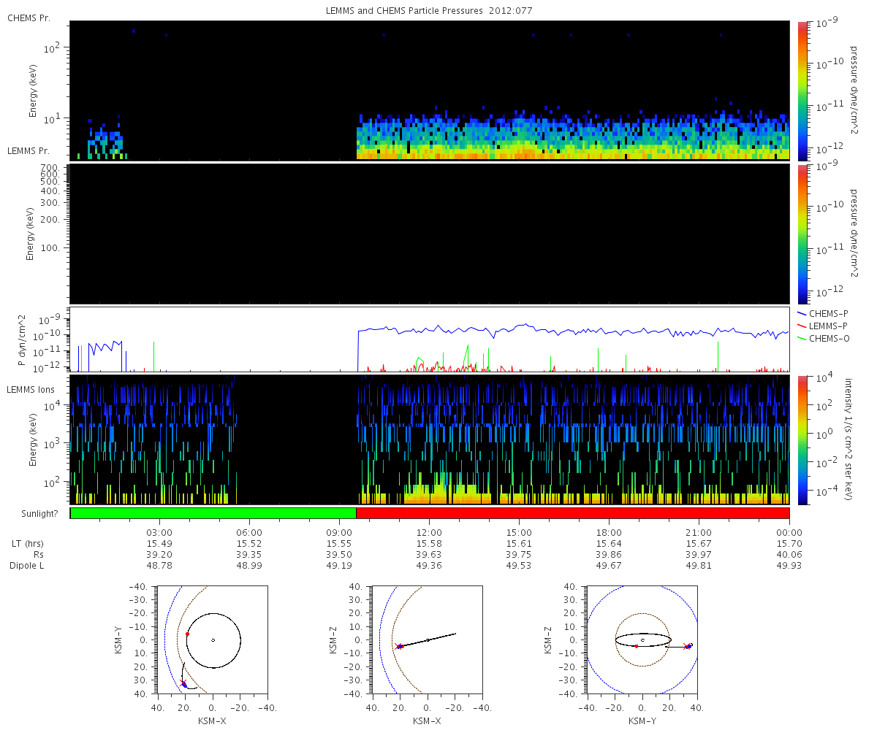Select the 'CHEMS Pr.' panel label
This screenshot has width=877, height=730.
[29, 17]
